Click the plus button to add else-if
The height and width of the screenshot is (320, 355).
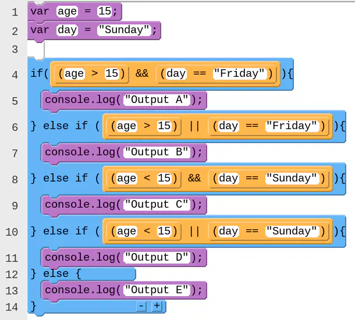pyautogui.click(x=157, y=307)
